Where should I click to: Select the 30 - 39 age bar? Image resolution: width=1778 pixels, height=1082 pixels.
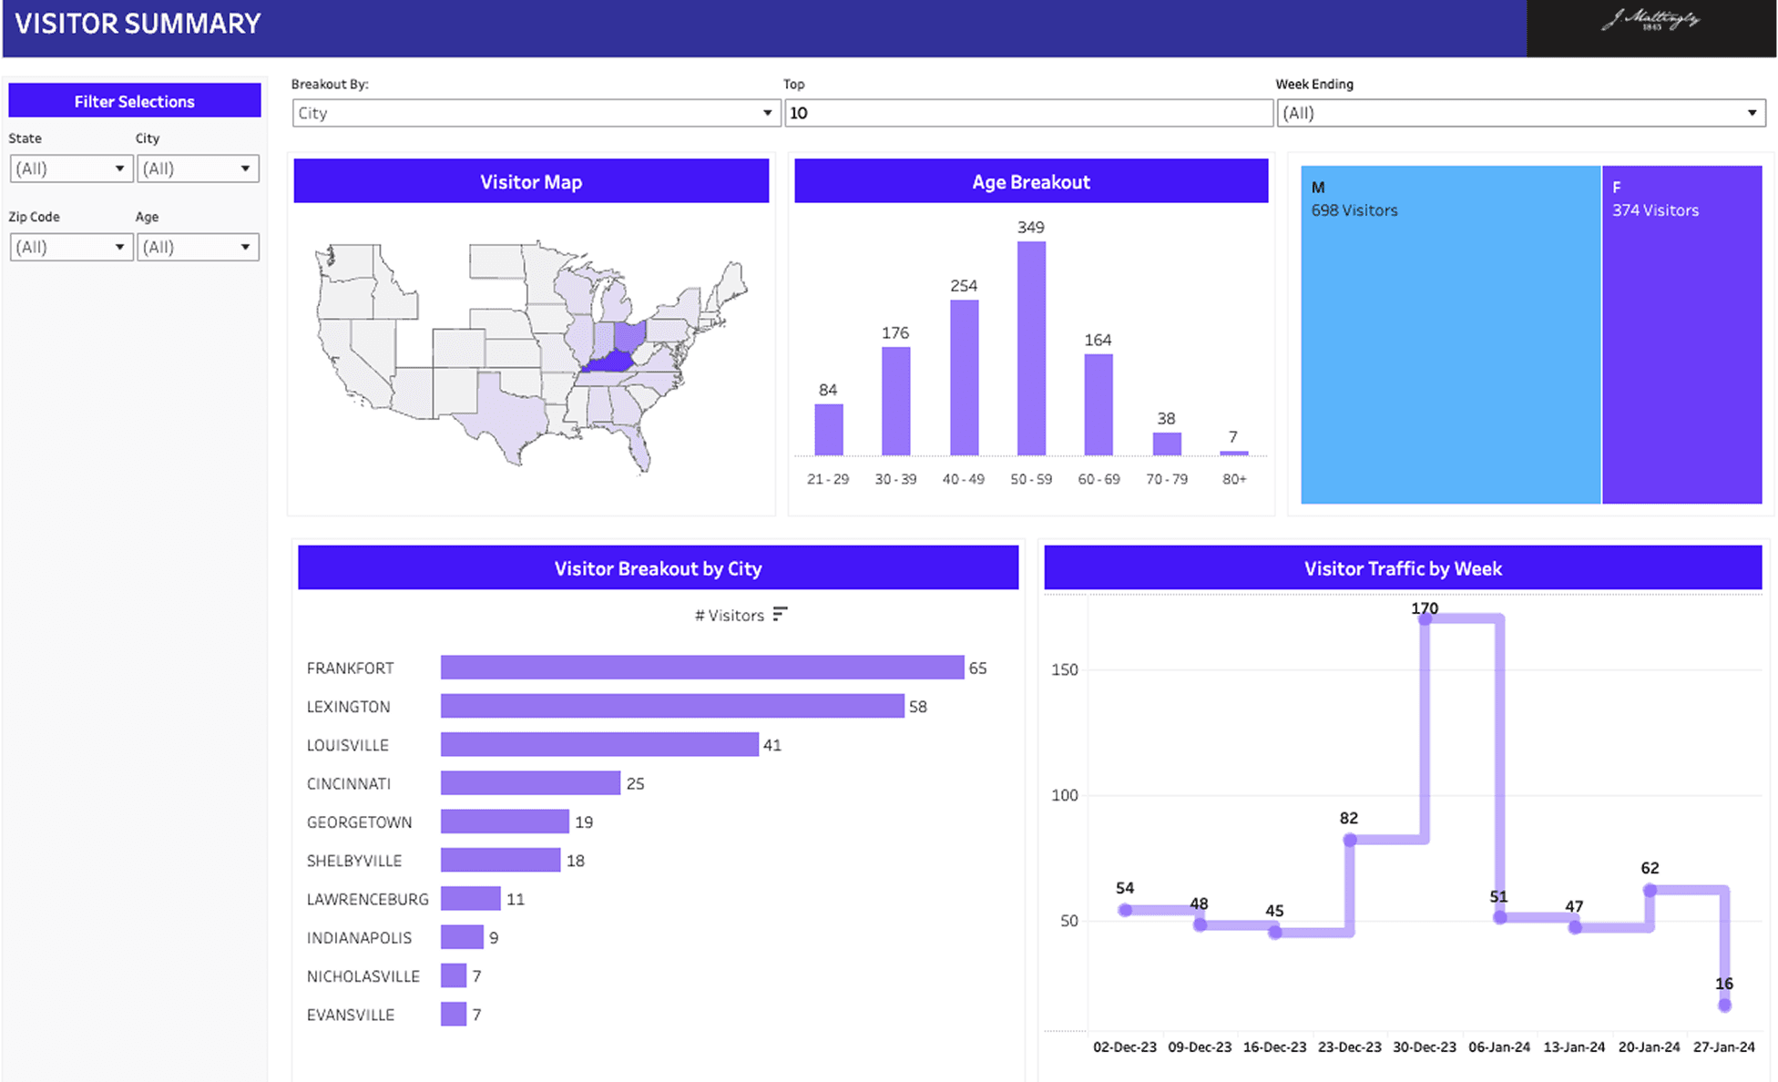tap(895, 401)
